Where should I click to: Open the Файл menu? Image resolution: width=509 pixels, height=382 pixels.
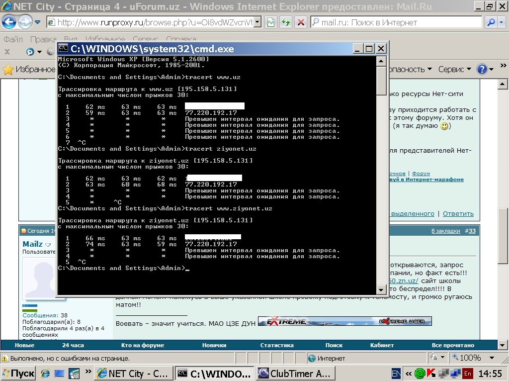tap(13, 39)
